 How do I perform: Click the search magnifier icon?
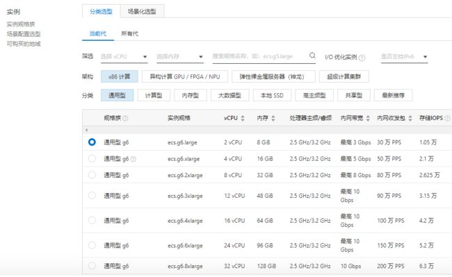click(312, 56)
